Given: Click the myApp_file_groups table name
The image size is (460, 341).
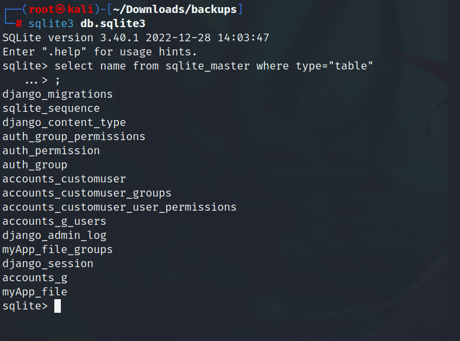Looking at the screenshot, I should point(58,250).
